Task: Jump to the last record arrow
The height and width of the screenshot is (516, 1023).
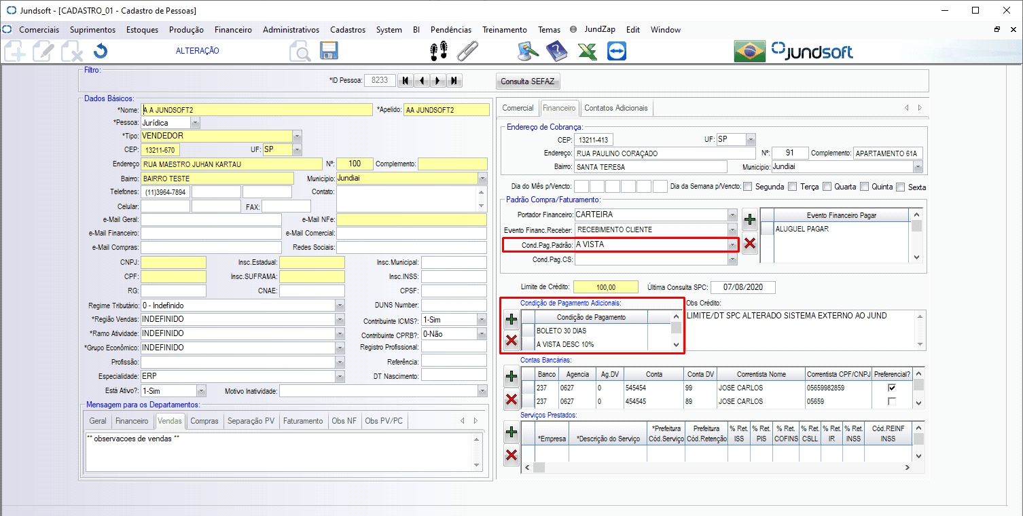Action: coord(454,81)
